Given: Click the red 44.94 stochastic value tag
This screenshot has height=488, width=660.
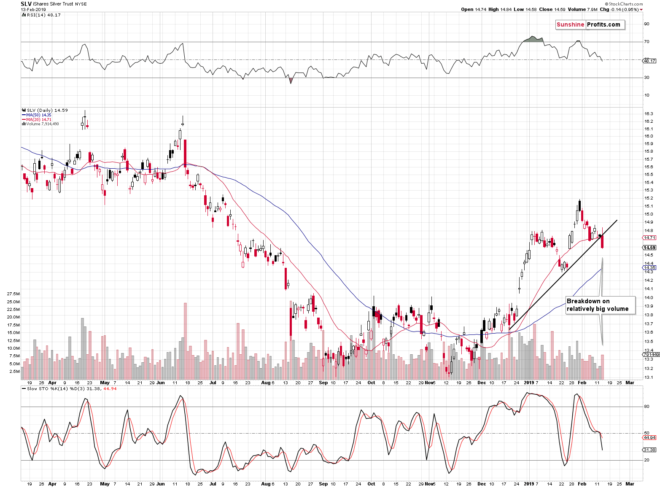Looking at the screenshot, I should point(649,438).
